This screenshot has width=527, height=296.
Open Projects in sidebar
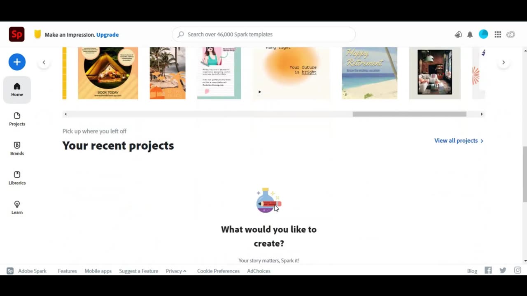click(x=17, y=119)
